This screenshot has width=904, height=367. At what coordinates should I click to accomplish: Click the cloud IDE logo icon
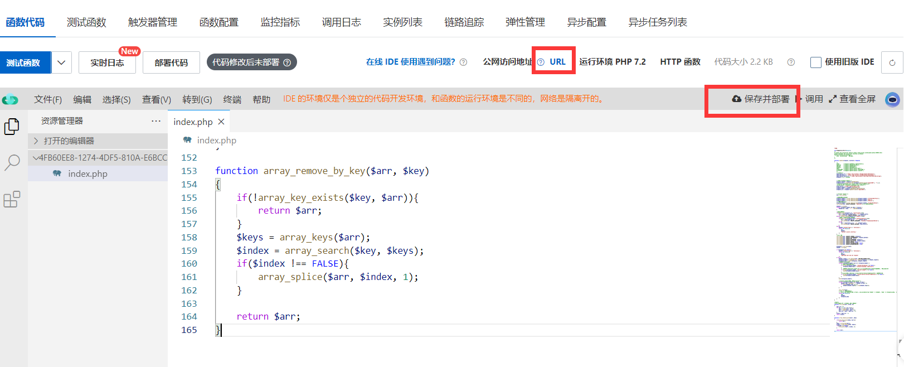point(10,100)
